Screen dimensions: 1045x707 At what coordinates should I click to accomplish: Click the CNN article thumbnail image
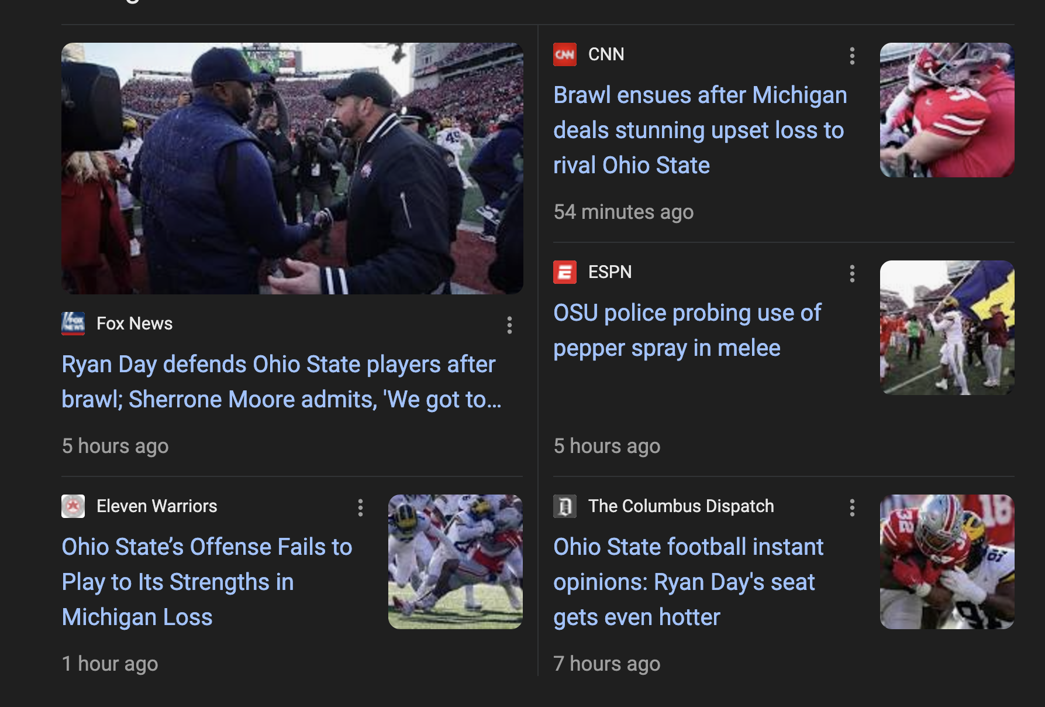947,109
